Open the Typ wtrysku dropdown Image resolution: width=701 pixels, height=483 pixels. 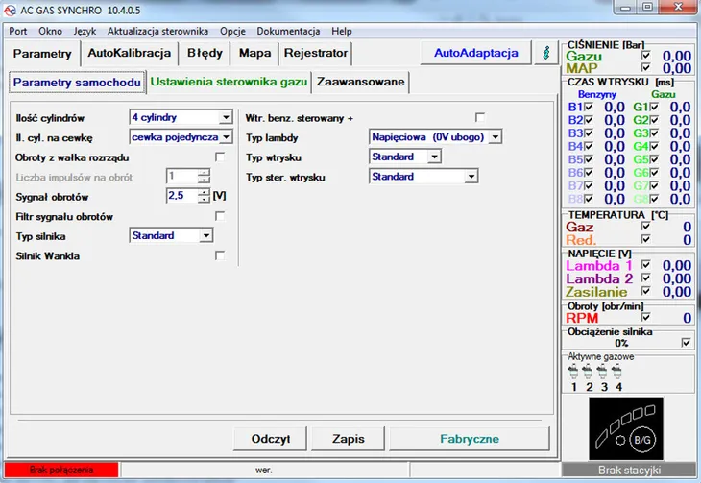pyautogui.click(x=434, y=157)
